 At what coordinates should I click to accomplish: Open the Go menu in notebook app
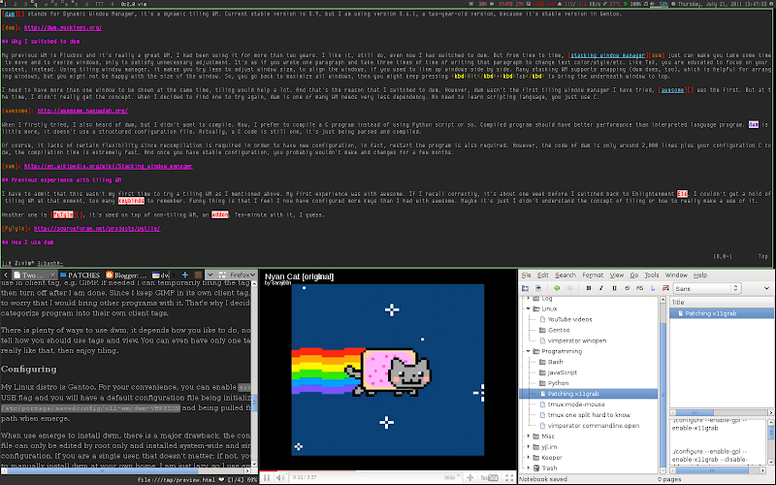(x=634, y=275)
